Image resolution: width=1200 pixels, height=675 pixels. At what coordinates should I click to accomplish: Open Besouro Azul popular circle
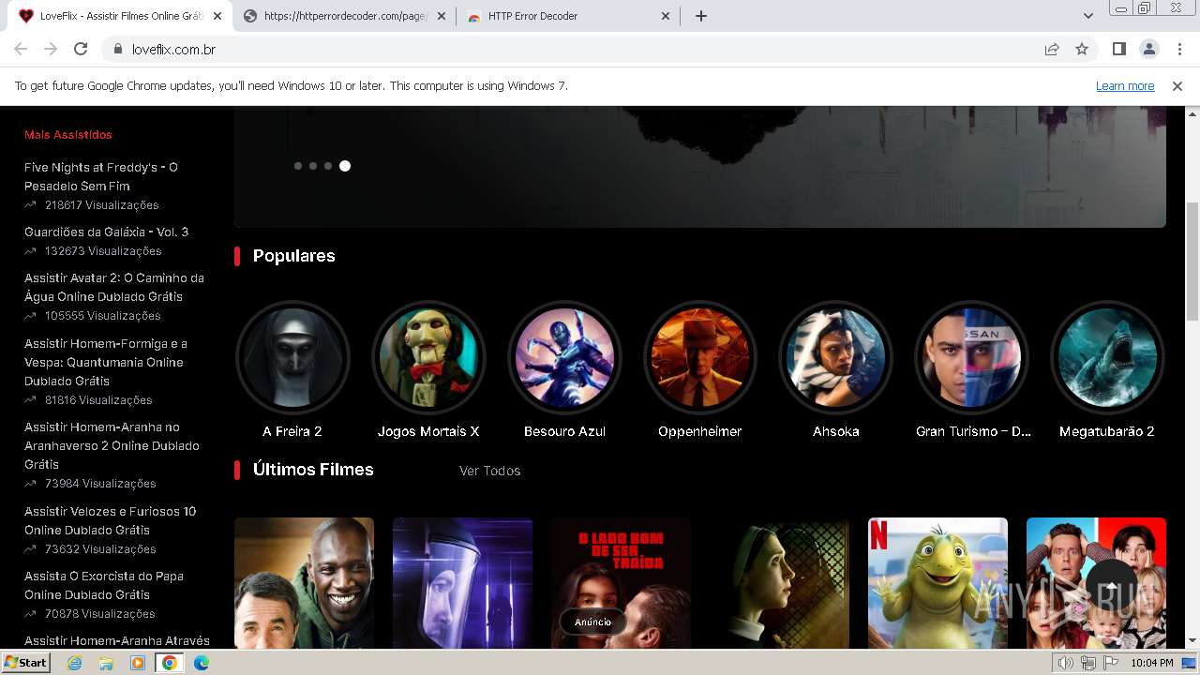(564, 357)
